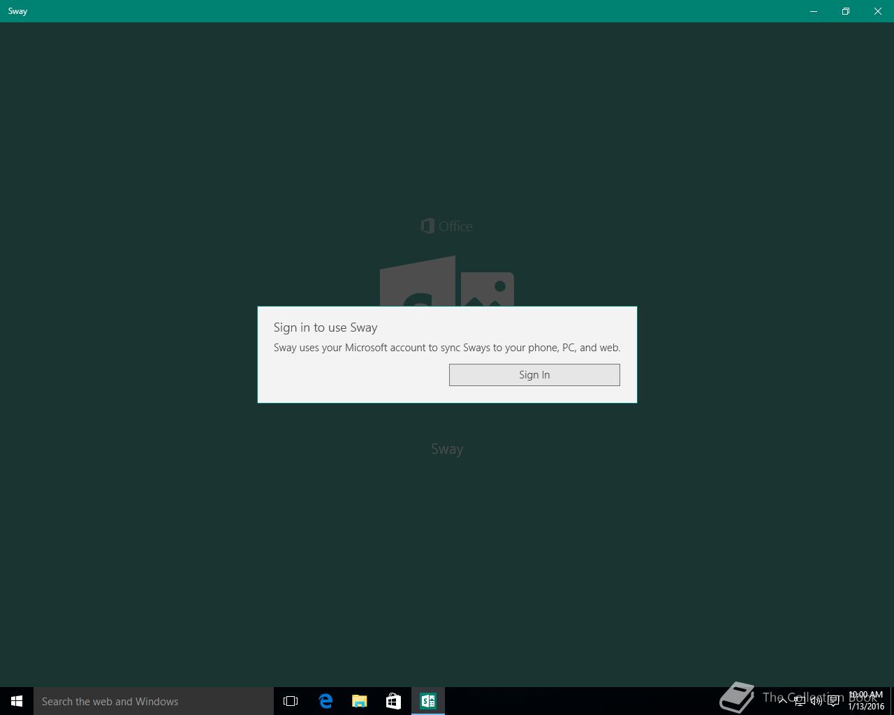Launch Microsoft Edge from the taskbar
This screenshot has width=894, height=715.
coord(325,701)
